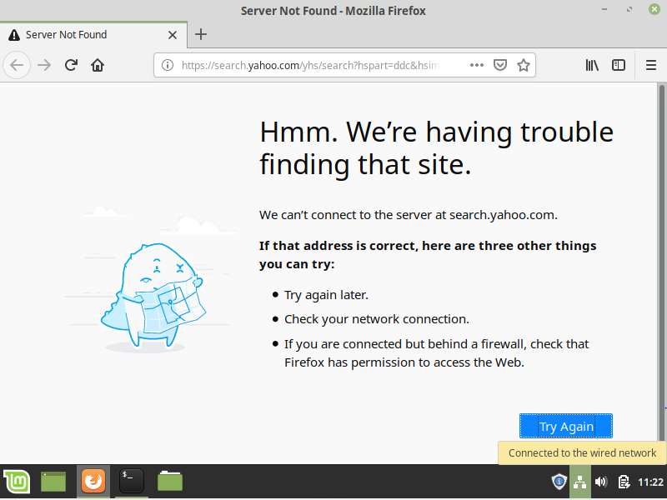667x500 pixels.
Task: Click the 'Check your network connection.' text
Action: [377, 319]
